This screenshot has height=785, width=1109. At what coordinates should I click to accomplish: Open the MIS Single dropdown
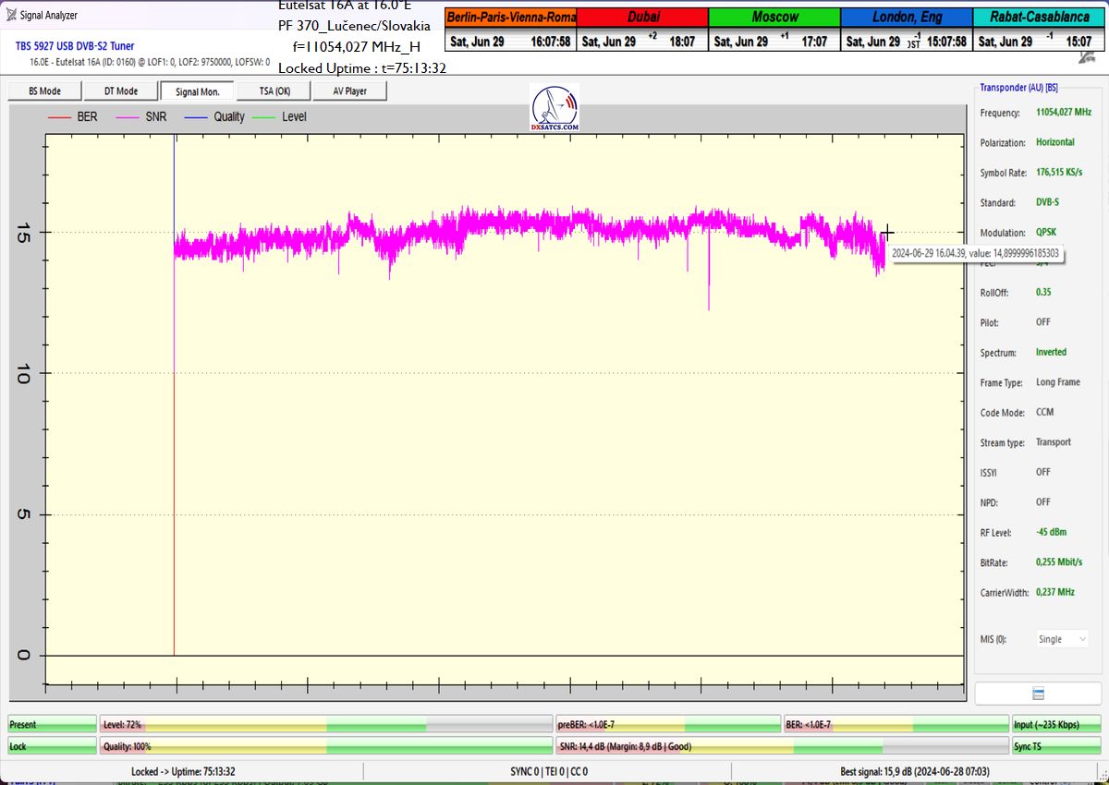coord(1062,639)
